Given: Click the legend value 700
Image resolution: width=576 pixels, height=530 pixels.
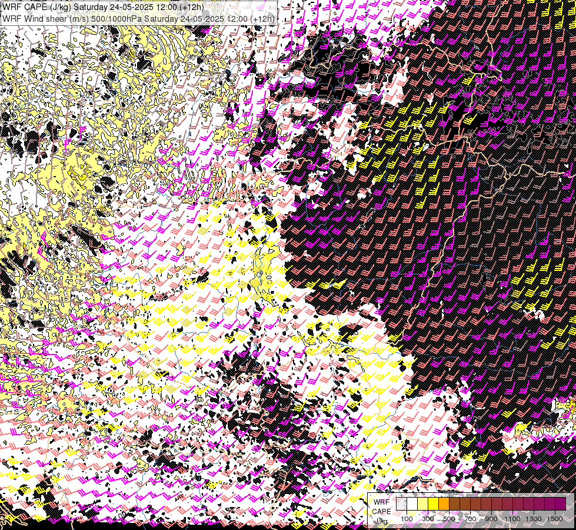Looking at the screenshot, I should (x=470, y=519).
